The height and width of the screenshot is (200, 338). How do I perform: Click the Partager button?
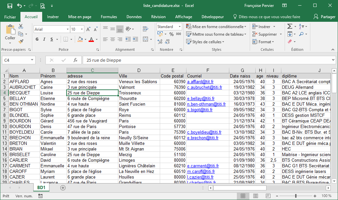[x=324, y=17]
